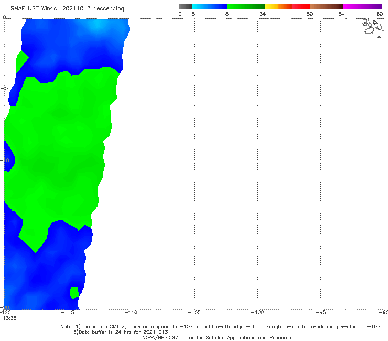Click the small green wind patch near the swath bottom
Viewport: 388px width, 341px height.
click(74, 292)
